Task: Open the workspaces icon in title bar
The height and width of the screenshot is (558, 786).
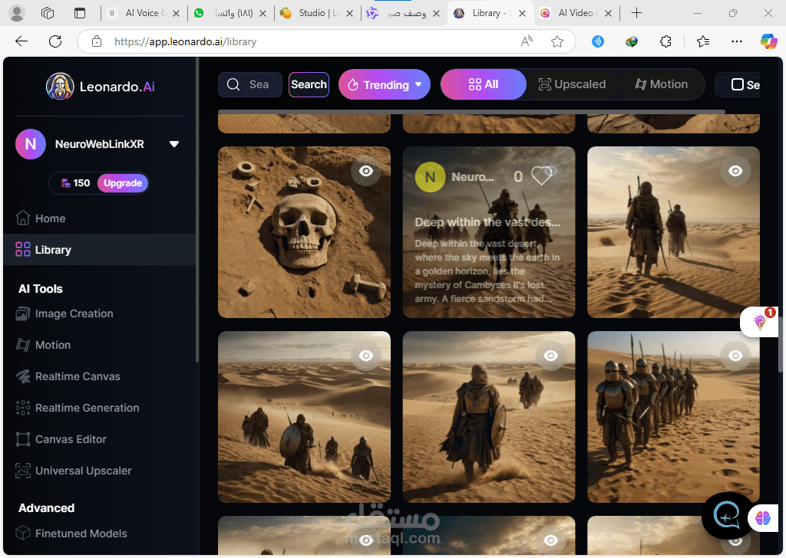Action: point(48,13)
